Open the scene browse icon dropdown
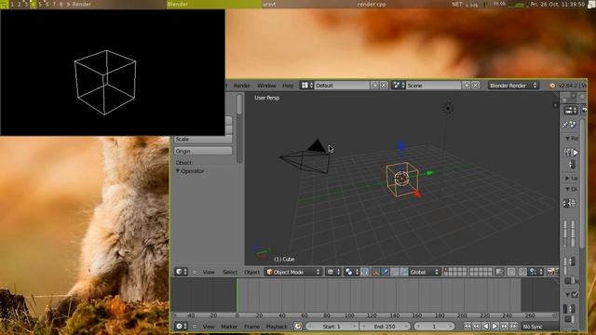The height and width of the screenshot is (335, 596). pyautogui.click(x=399, y=86)
